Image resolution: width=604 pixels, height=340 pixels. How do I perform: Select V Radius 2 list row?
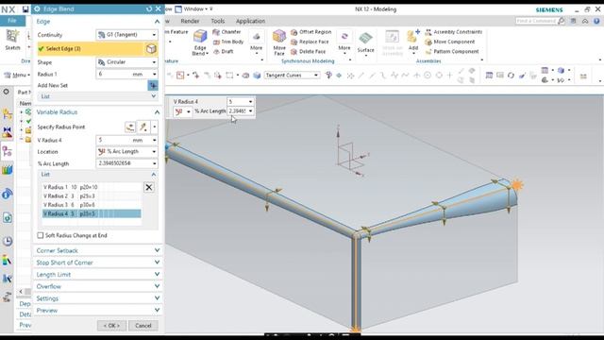pos(92,195)
